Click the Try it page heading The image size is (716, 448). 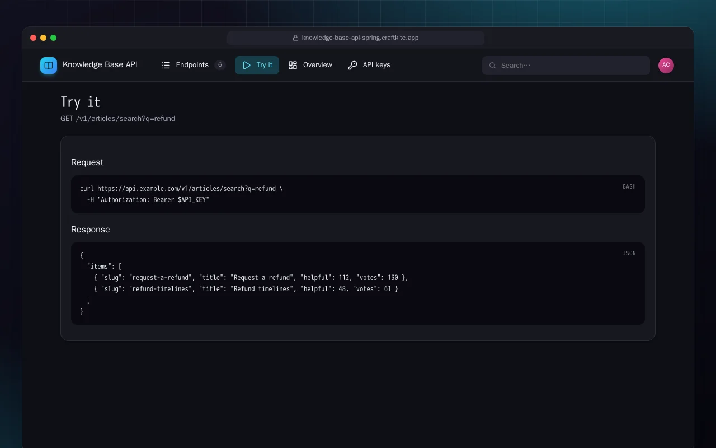coord(81,102)
